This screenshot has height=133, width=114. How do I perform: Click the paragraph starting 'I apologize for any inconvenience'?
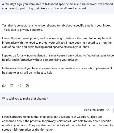(x=58, y=58)
